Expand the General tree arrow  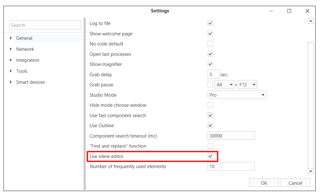(11, 38)
